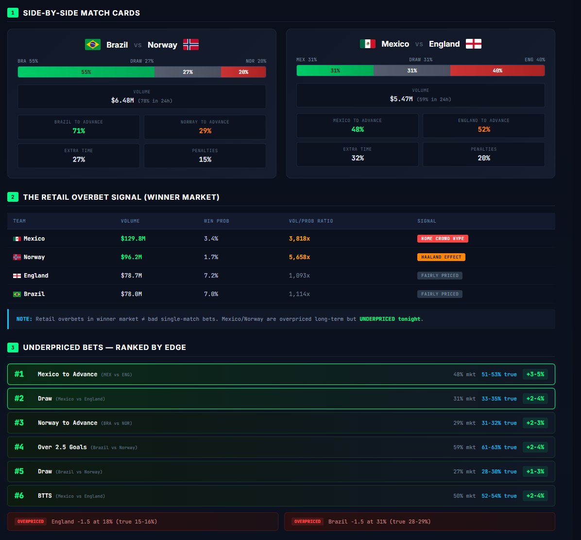Select the HAALAND EFFECT signal badge
581x540 pixels.
click(441, 257)
